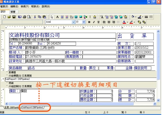Send selected object to back
162x115 pixels.
(144, 22)
